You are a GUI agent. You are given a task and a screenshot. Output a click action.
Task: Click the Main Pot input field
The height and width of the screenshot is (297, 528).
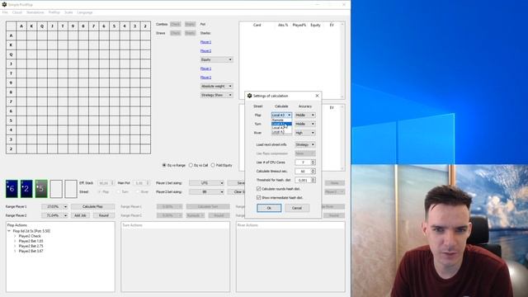(141, 183)
